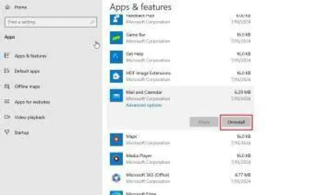Viewport: 326px width, 195px height.
Task: Click the install date of Mail and Calendar
Action: point(241,99)
